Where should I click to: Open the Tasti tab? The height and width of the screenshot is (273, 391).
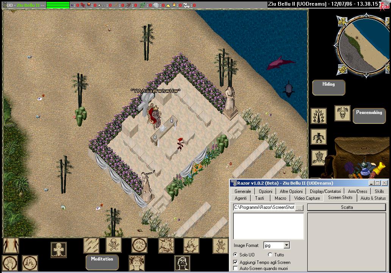pos(259,198)
